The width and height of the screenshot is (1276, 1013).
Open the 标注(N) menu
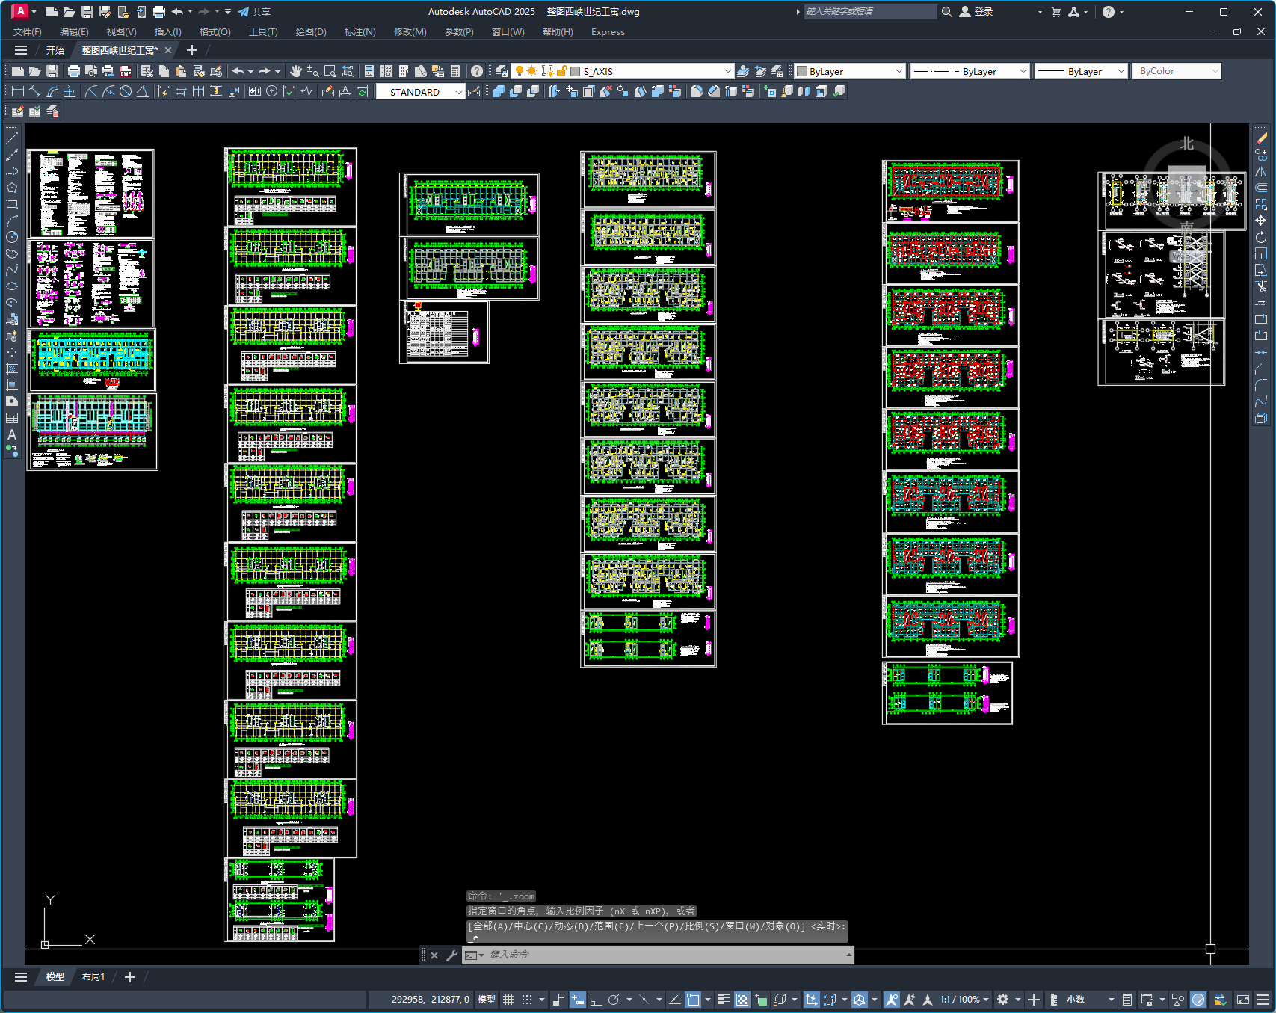360,32
